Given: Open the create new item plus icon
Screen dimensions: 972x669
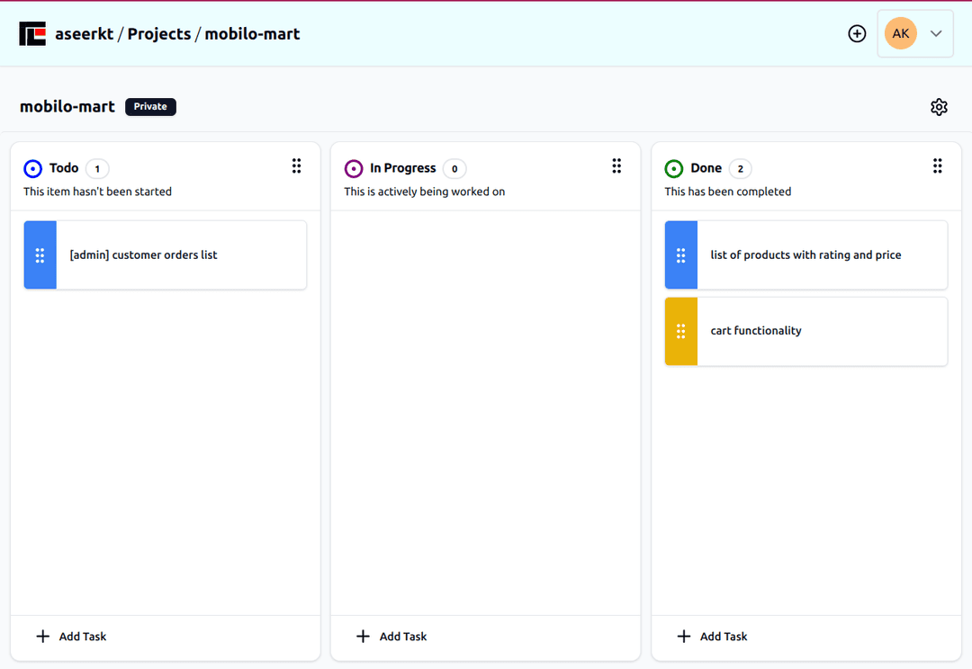Looking at the screenshot, I should (x=857, y=33).
